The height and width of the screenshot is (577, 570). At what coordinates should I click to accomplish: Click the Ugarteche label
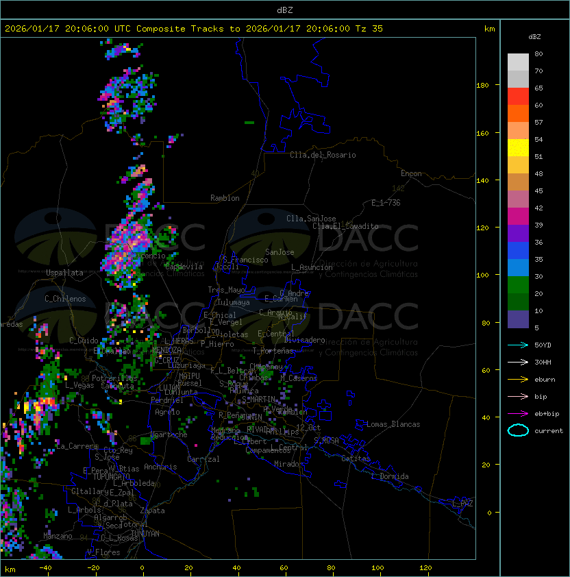[169, 434]
